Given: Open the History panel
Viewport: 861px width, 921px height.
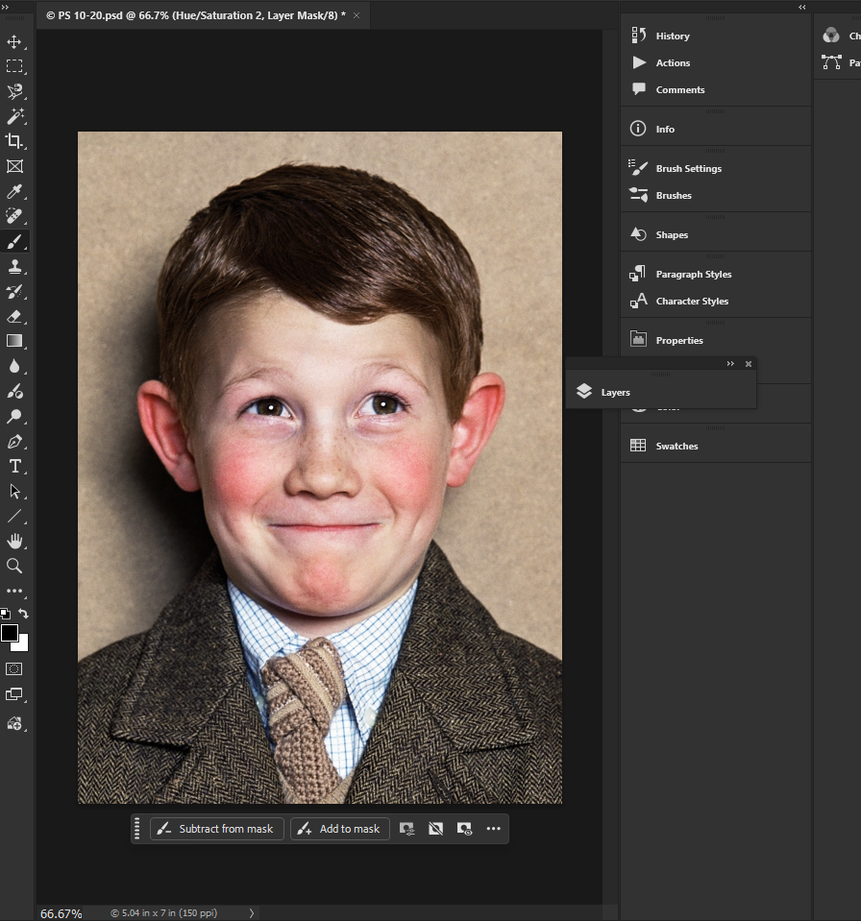Looking at the screenshot, I should (672, 36).
